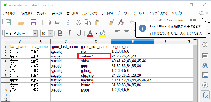This screenshot has height=102, width=211.
Task: Open the ウィンドウ menu
Action: [158, 13]
